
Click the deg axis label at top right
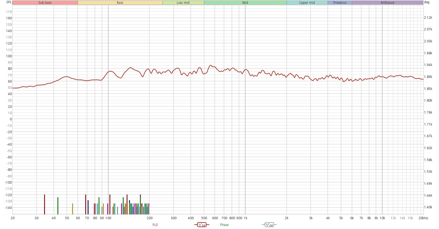click(427, 2)
